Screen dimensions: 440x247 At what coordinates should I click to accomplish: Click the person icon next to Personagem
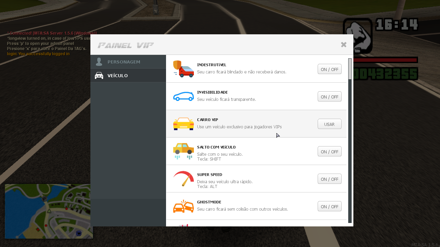(99, 61)
